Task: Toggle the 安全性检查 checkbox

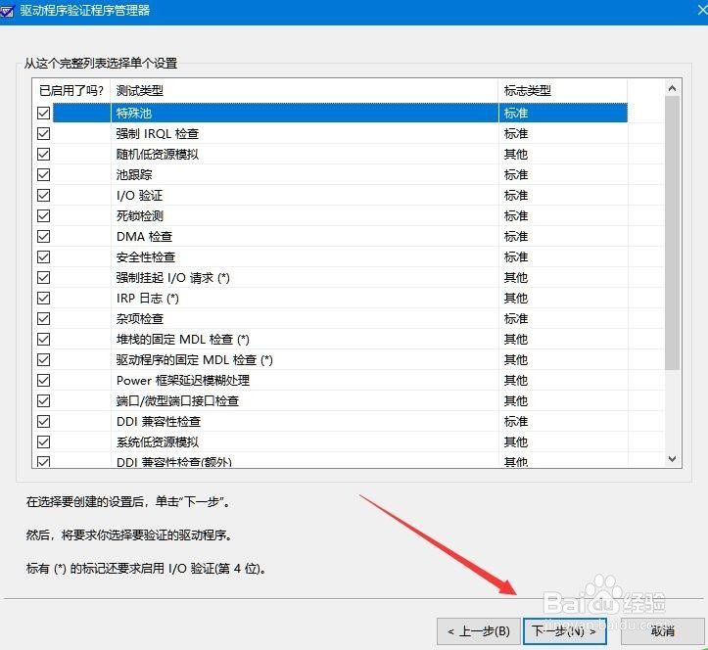Action: click(x=43, y=256)
